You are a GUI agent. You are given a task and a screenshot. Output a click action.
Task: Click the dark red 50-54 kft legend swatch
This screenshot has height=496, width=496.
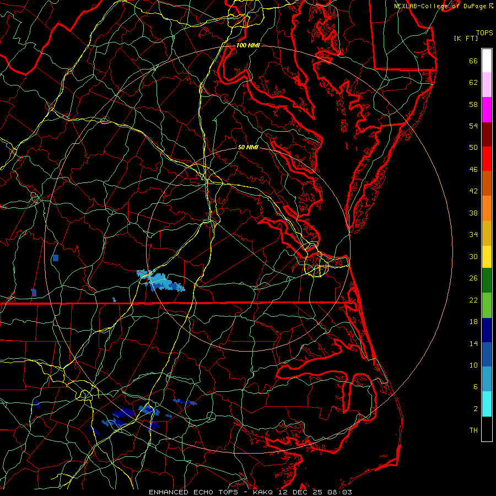[487, 135]
